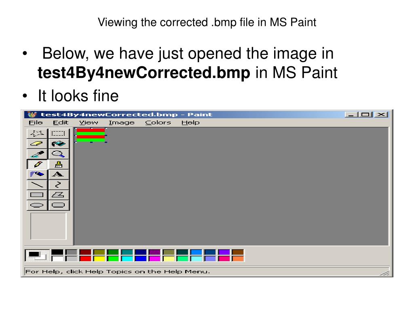Open the Colors menu

[158, 123]
